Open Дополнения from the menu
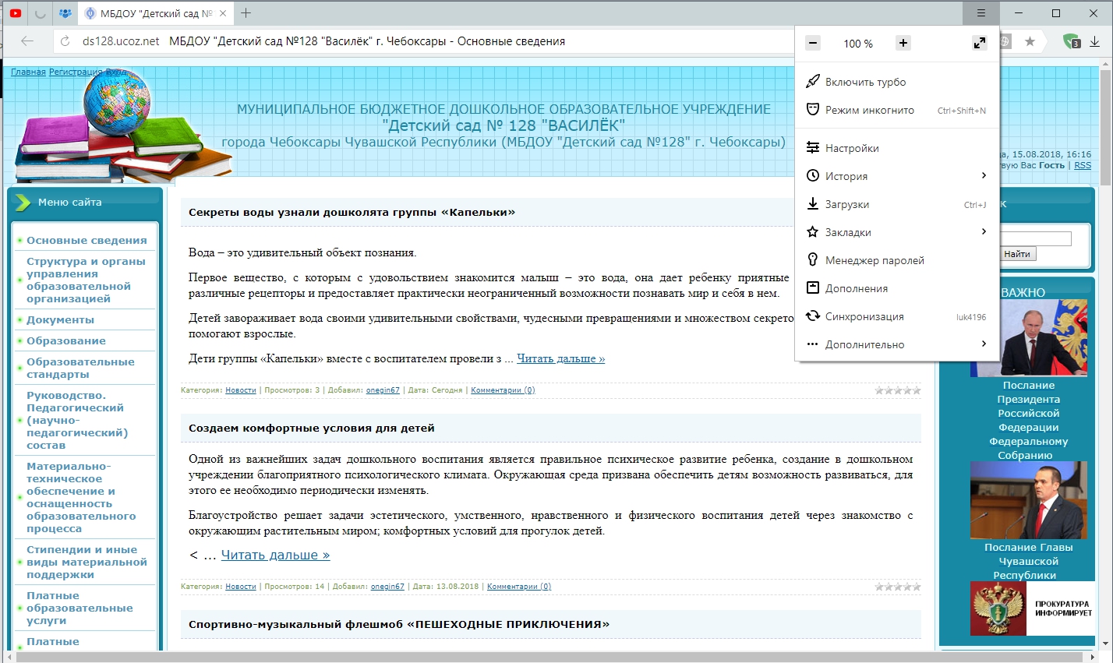 [x=896, y=288]
